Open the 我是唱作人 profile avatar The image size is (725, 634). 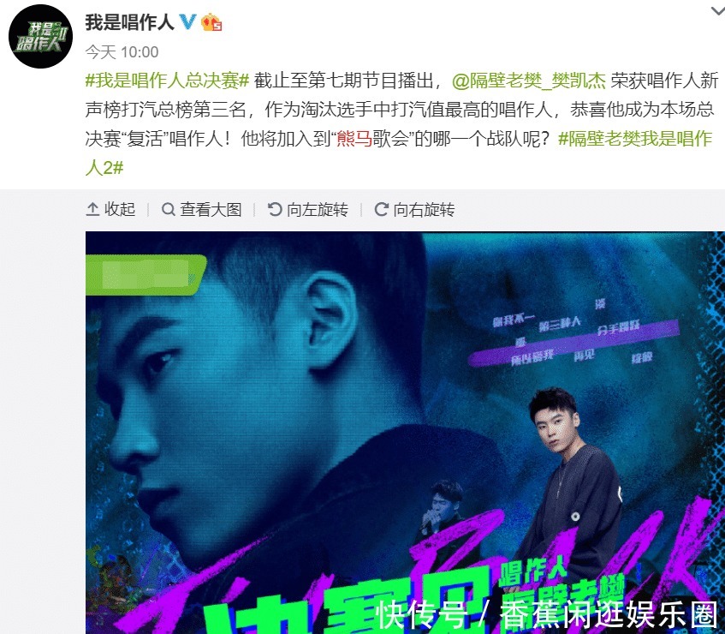coord(41,37)
